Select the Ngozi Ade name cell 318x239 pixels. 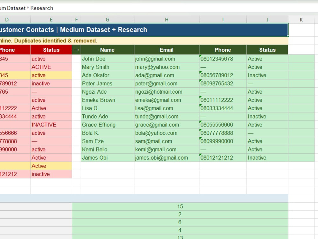(x=107, y=92)
